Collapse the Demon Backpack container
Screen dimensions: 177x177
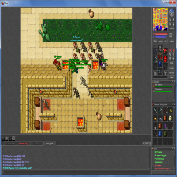click(x=173, y=104)
